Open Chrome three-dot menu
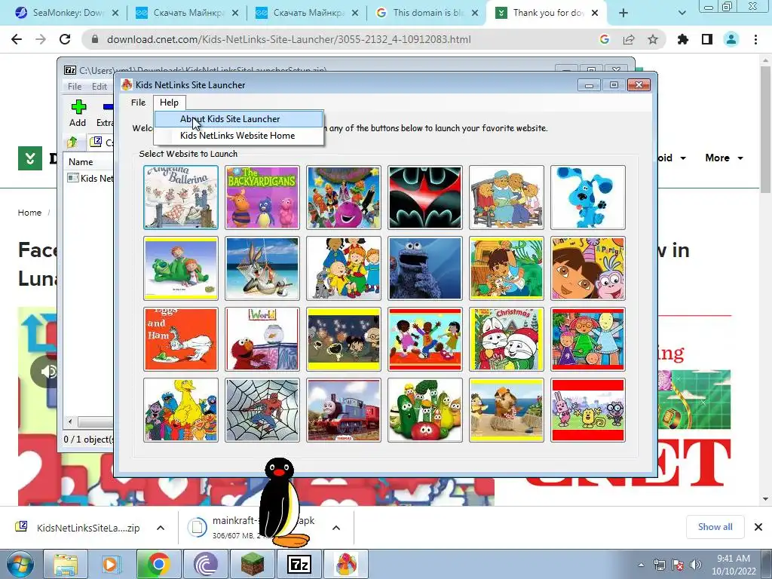 point(755,39)
